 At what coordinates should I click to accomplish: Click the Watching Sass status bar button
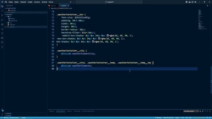coord(158,118)
